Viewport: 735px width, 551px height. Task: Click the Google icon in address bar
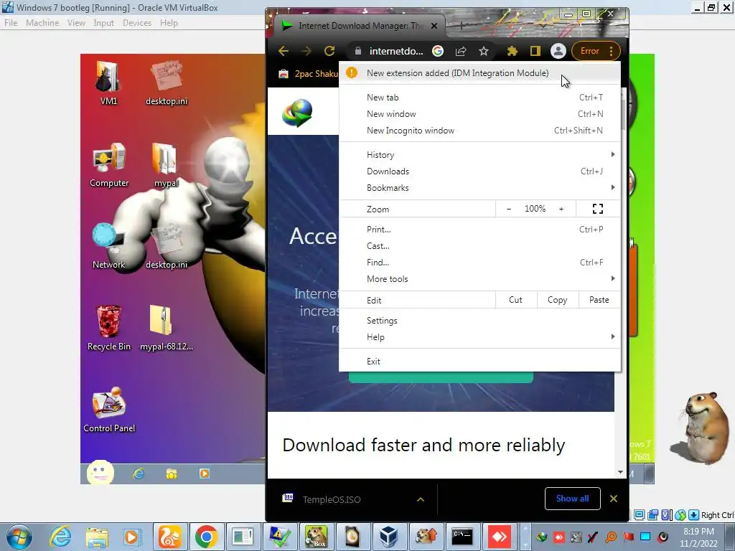pos(438,51)
